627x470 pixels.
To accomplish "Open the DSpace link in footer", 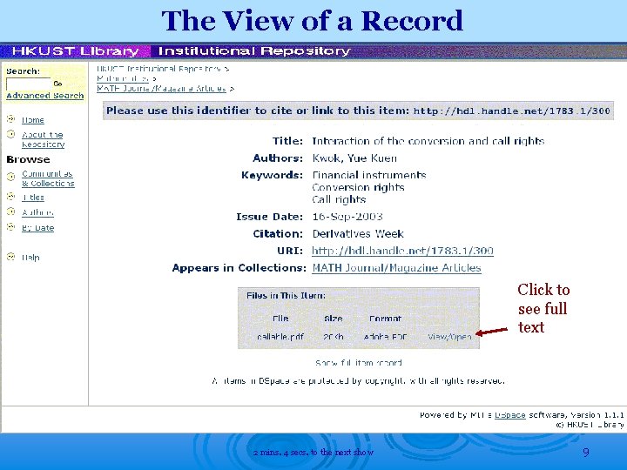I will pyautogui.click(x=509, y=415).
